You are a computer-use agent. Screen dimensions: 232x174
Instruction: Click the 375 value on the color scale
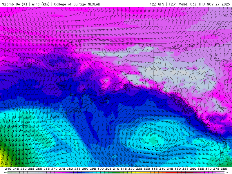216,169
